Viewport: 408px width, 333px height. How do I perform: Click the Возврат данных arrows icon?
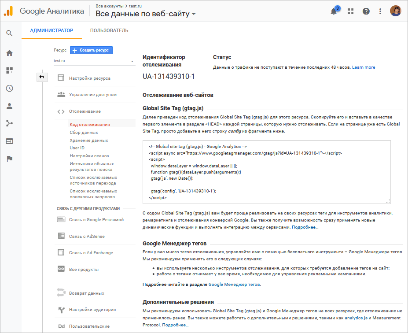click(x=61, y=292)
